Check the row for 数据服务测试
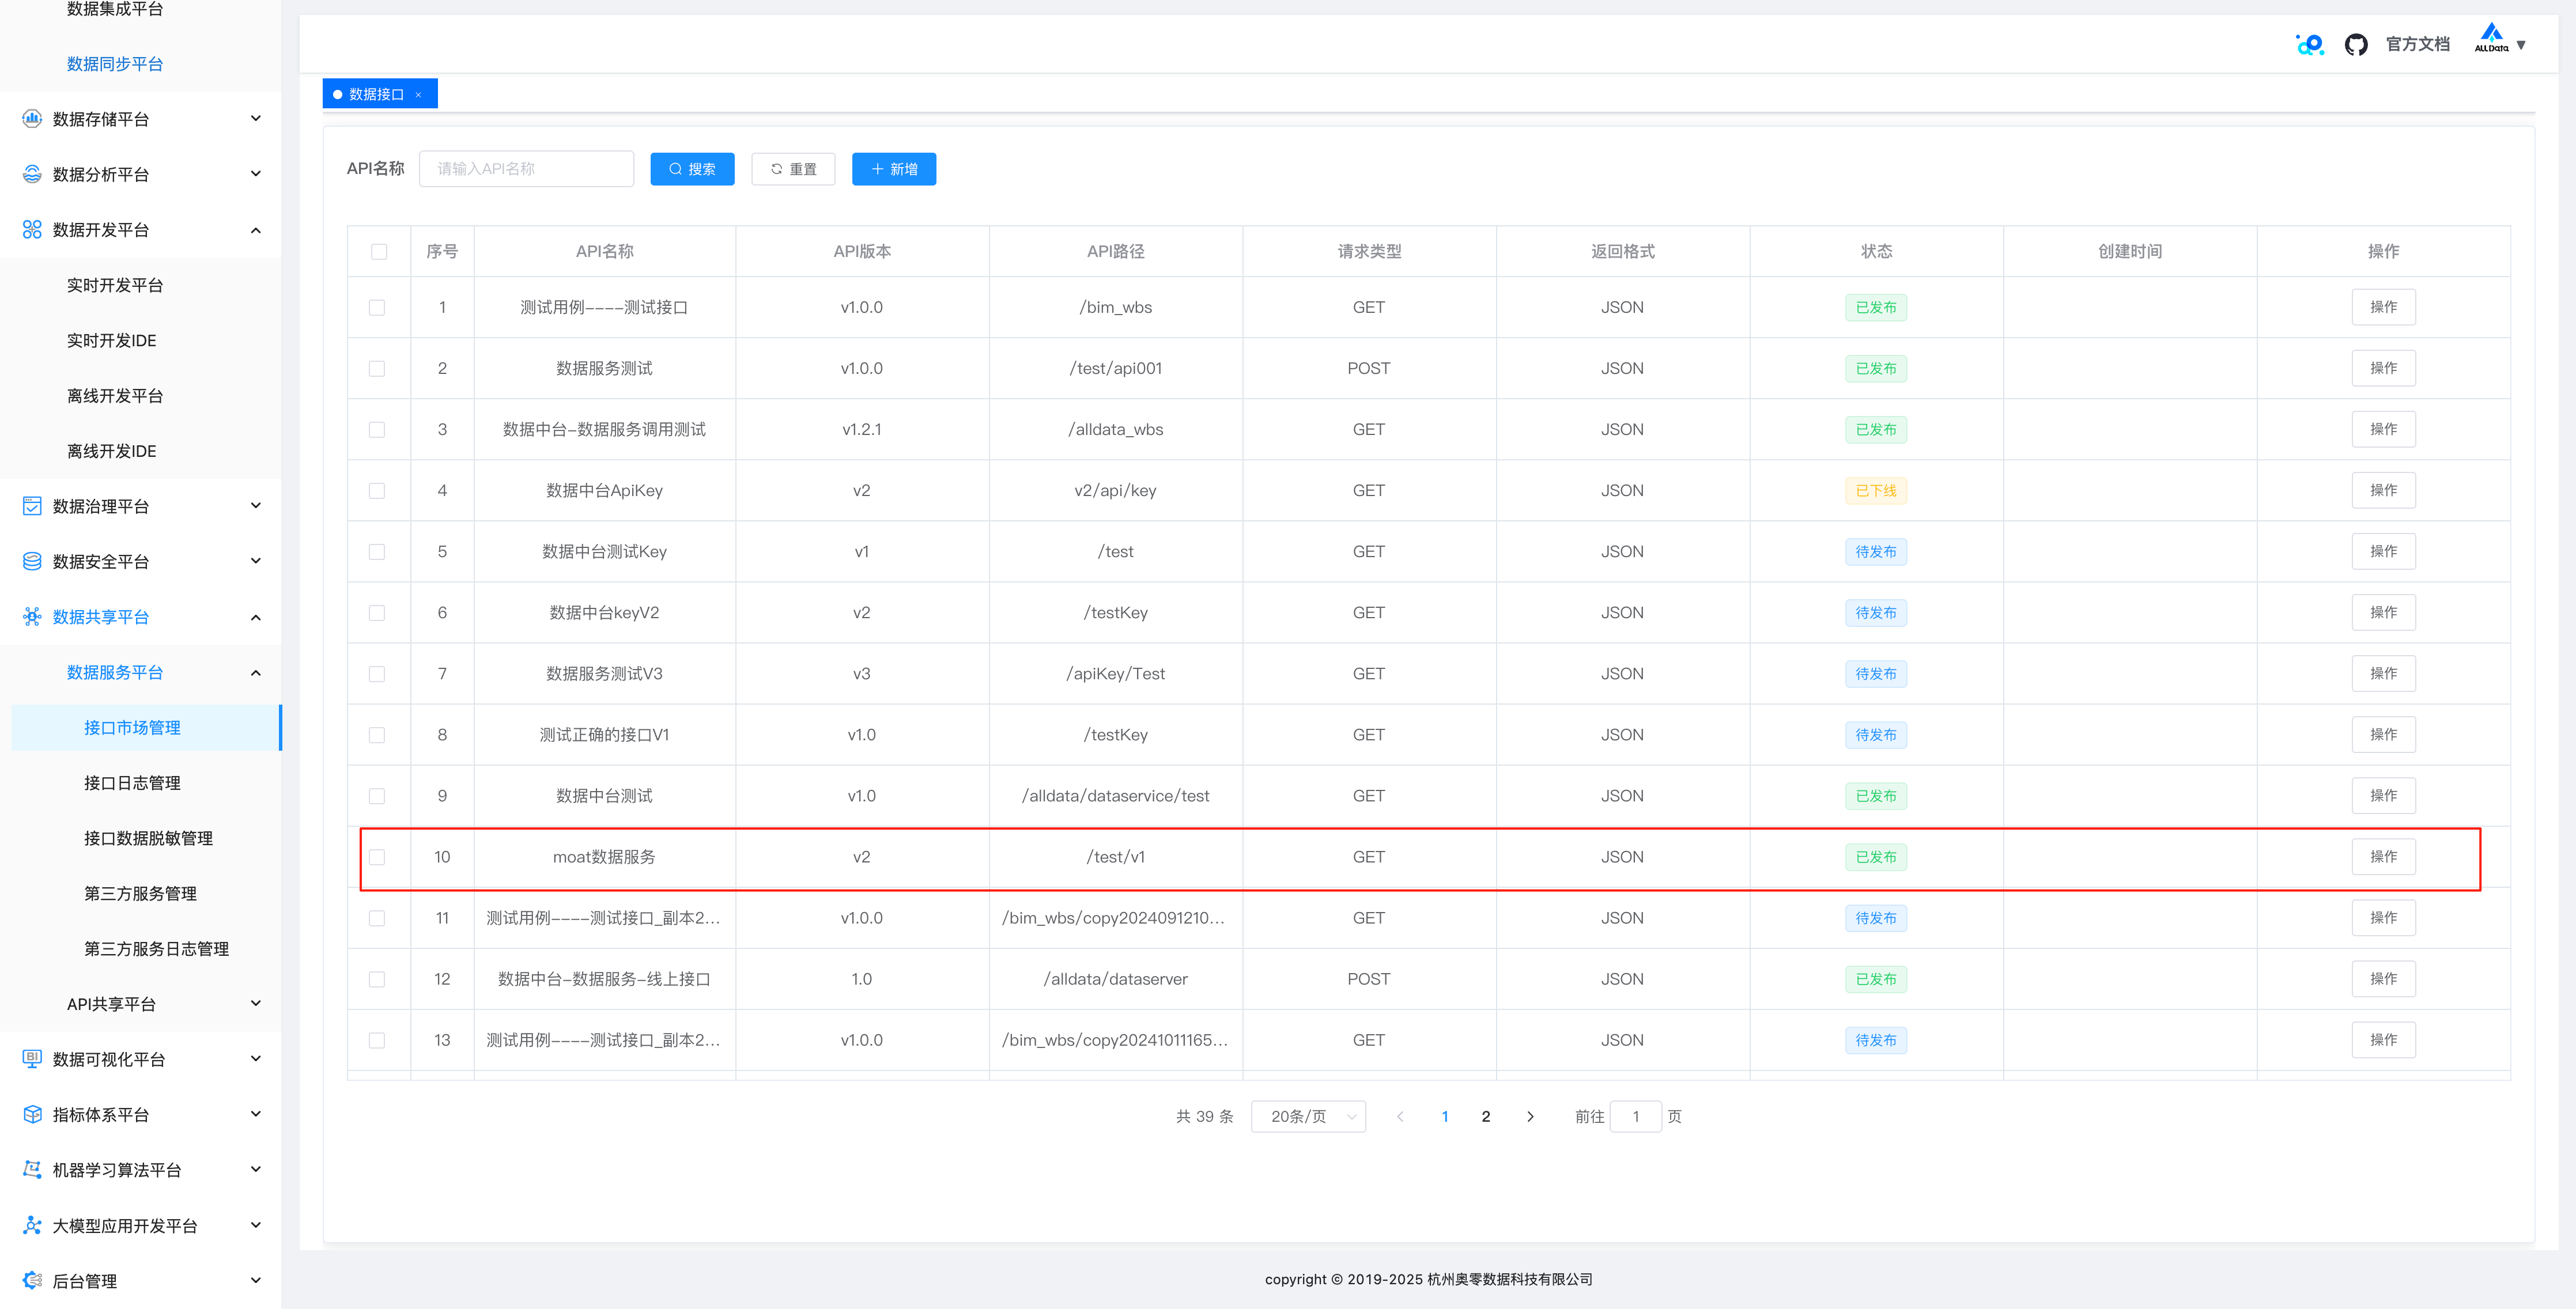The height and width of the screenshot is (1309, 2576). [377, 369]
